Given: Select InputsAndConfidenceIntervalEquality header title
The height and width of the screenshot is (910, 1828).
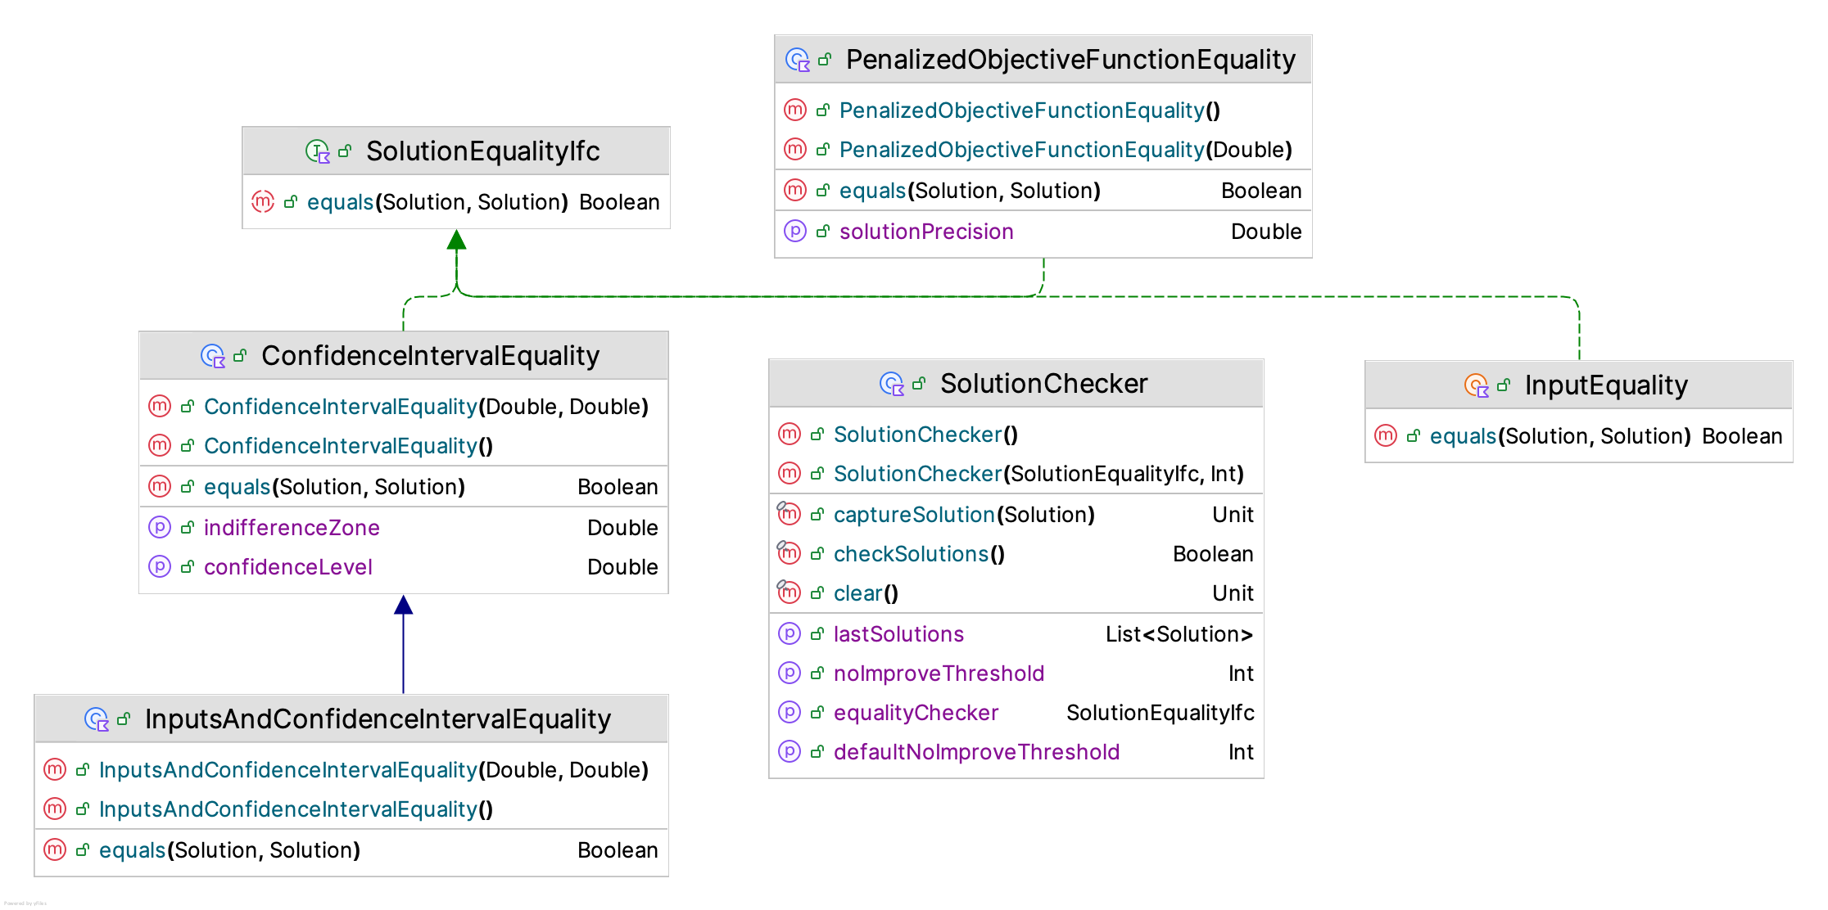Looking at the screenshot, I should (x=378, y=719).
